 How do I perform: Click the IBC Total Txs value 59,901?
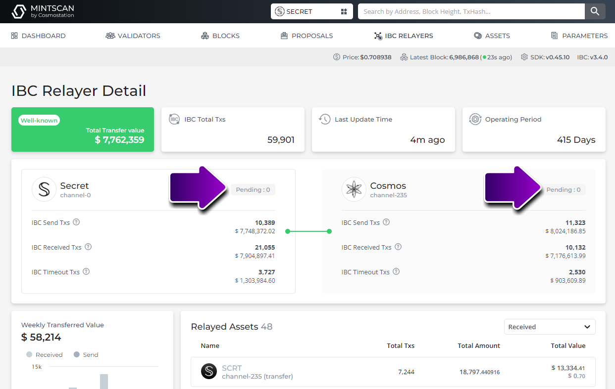coord(281,140)
